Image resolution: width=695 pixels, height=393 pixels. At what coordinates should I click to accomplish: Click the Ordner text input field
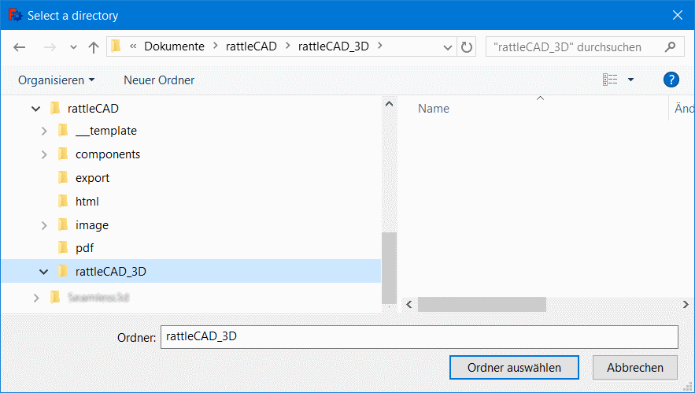pyautogui.click(x=420, y=337)
